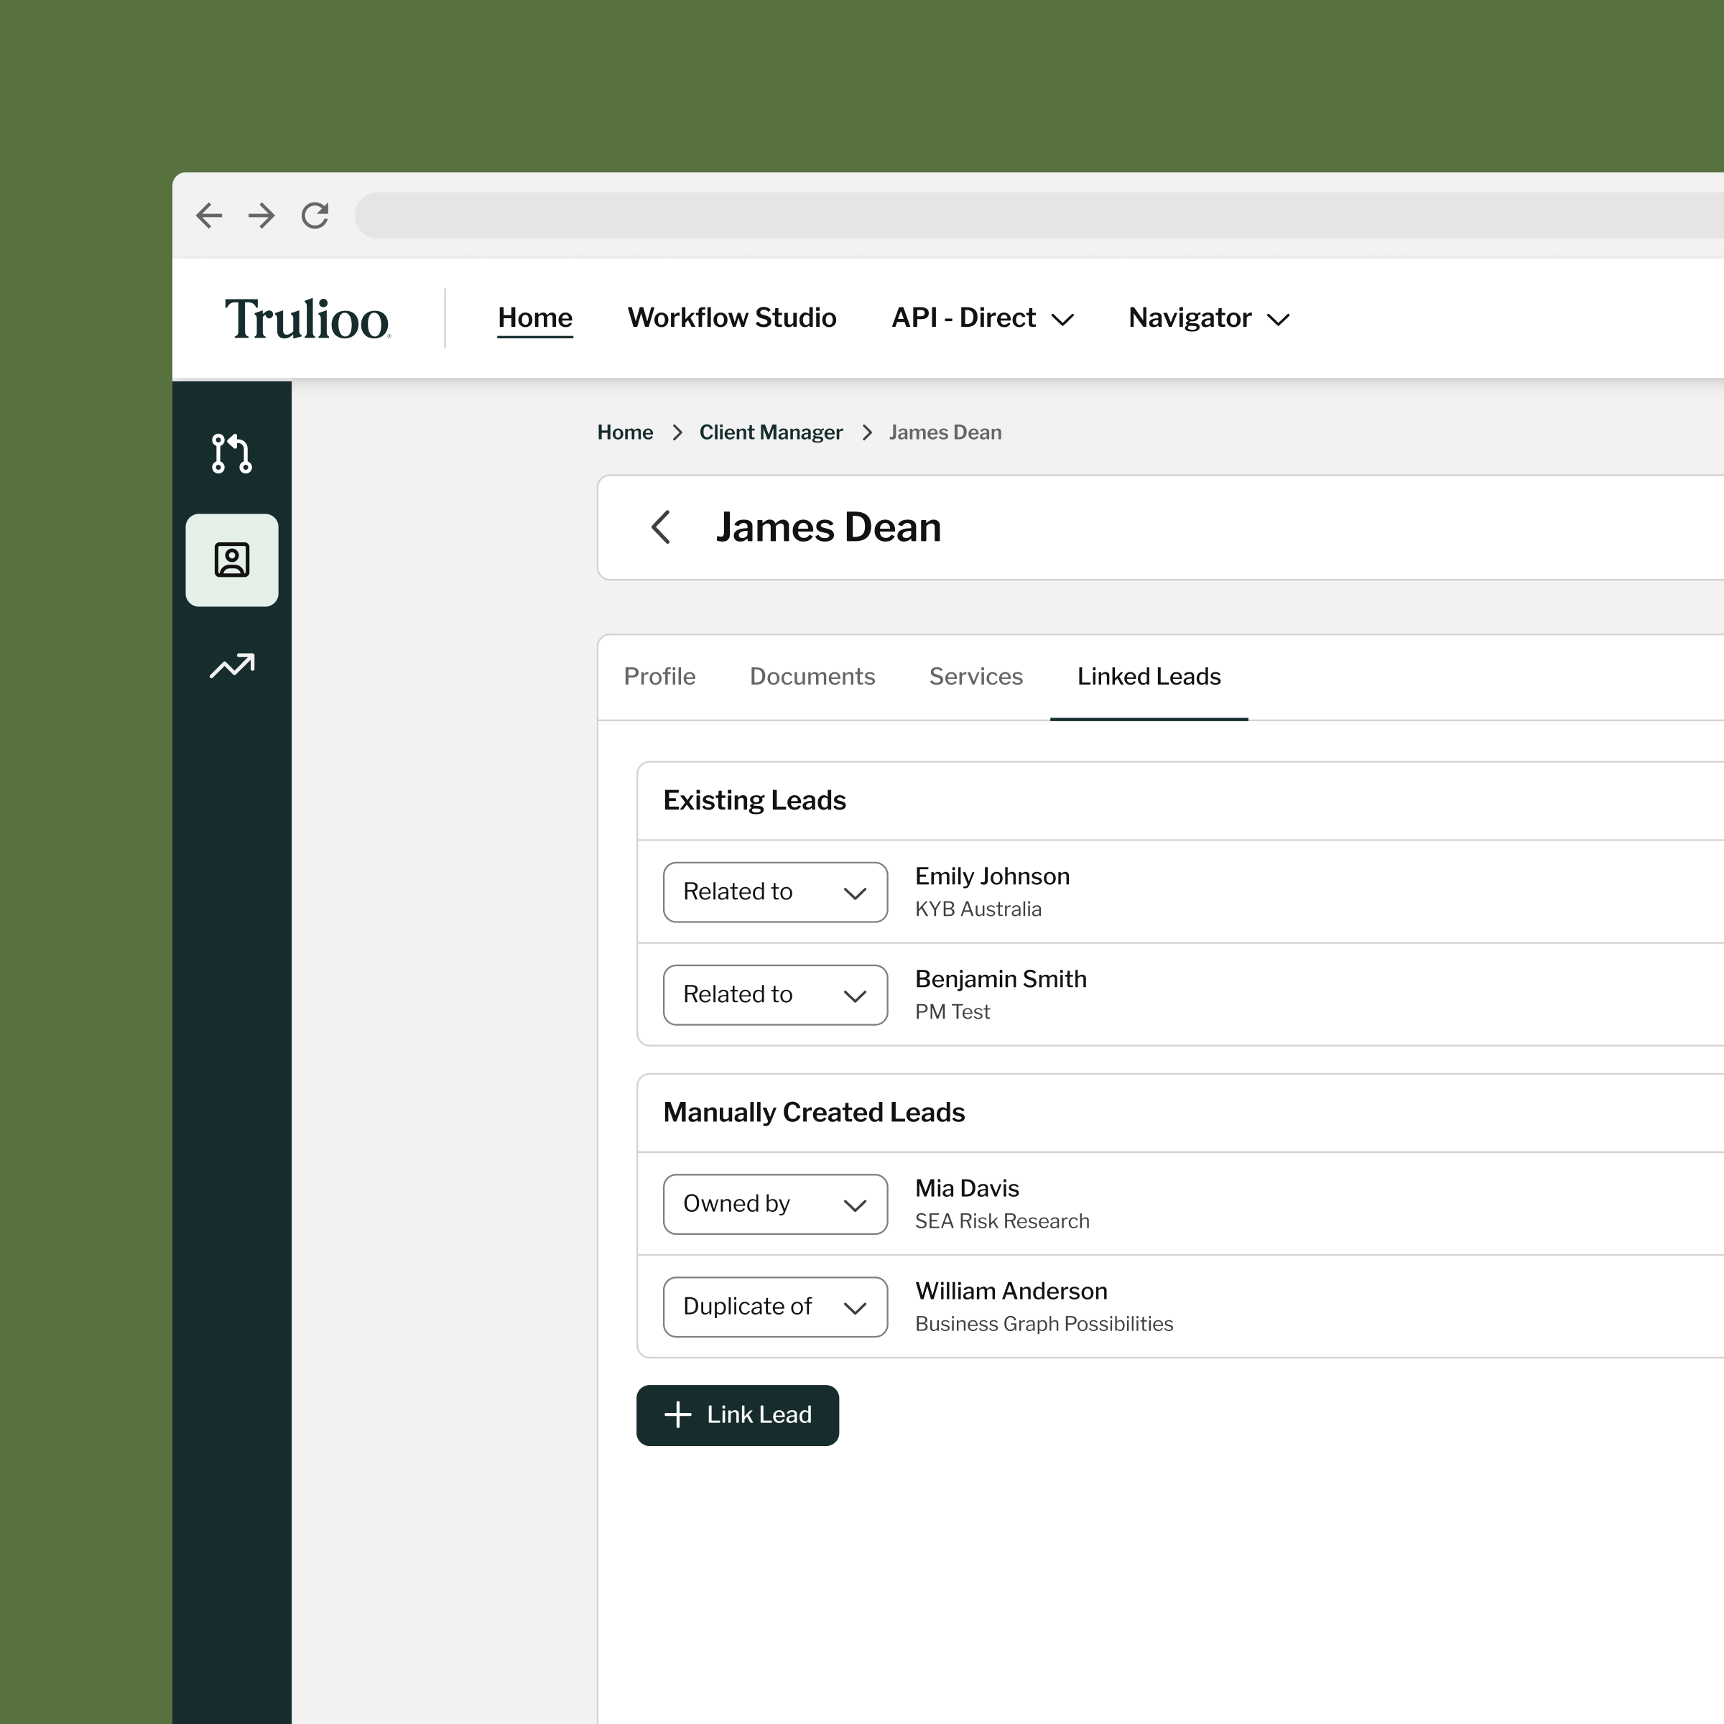Click the Trulioo logo
1724x1724 pixels.
pos(308,318)
